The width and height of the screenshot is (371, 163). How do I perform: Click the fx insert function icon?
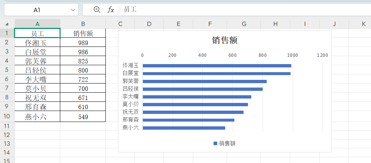111,10
